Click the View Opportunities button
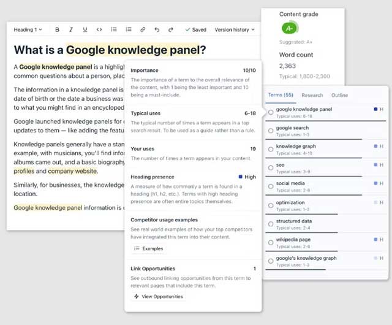Screen dimensions: 392x325 (158, 296)
